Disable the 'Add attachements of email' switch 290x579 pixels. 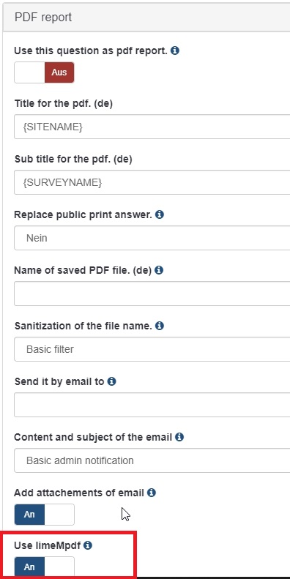tap(45, 515)
